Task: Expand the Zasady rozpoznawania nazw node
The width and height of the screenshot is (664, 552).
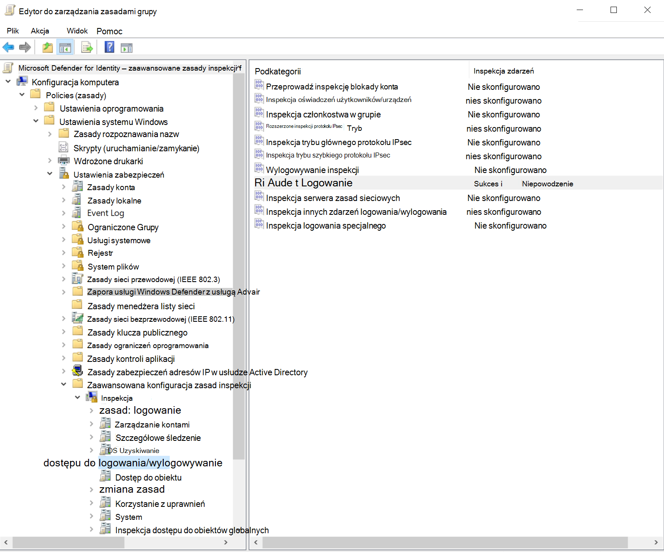Action: [x=50, y=134]
